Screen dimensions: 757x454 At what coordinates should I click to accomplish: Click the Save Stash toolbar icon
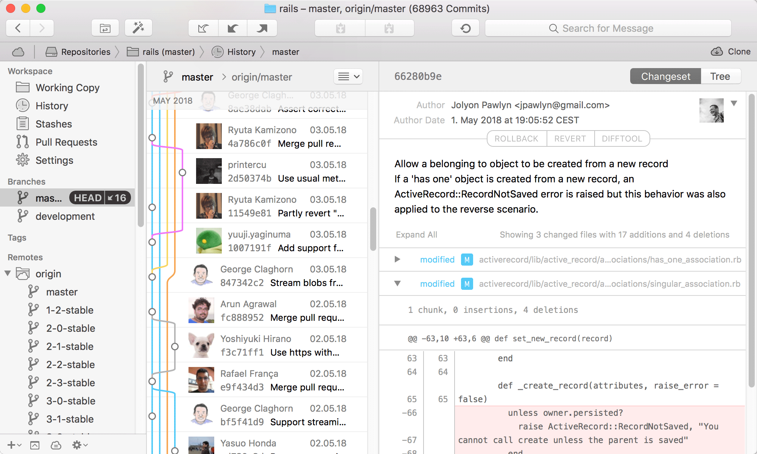pos(340,28)
